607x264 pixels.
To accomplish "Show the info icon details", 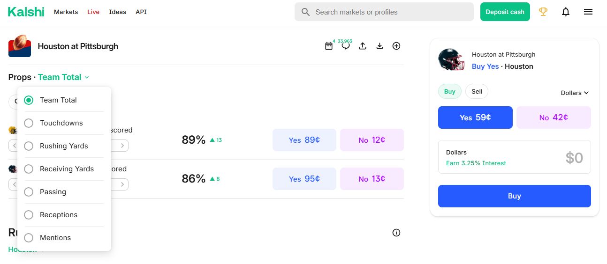I will tap(396, 233).
